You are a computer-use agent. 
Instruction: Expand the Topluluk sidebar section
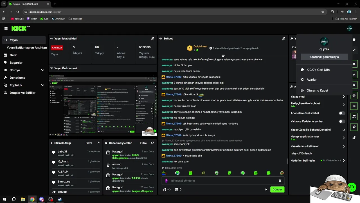click(x=43, y=85)
